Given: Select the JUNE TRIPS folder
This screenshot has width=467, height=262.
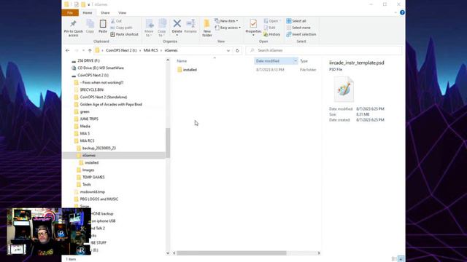Looking at the screenshot, I should tap(89, 119).
